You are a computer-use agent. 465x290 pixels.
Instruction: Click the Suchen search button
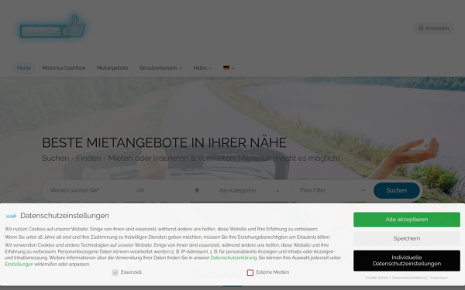click(x=397, y=190)
